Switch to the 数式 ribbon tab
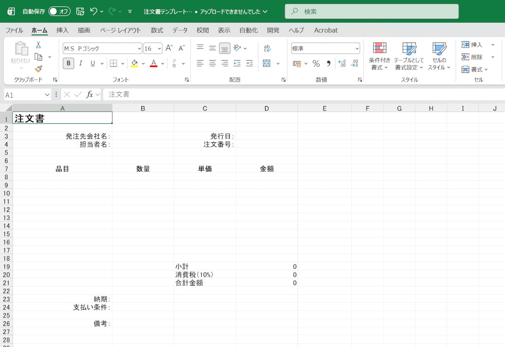This screenshot has height=347, width=505. [x=157, y=30]
